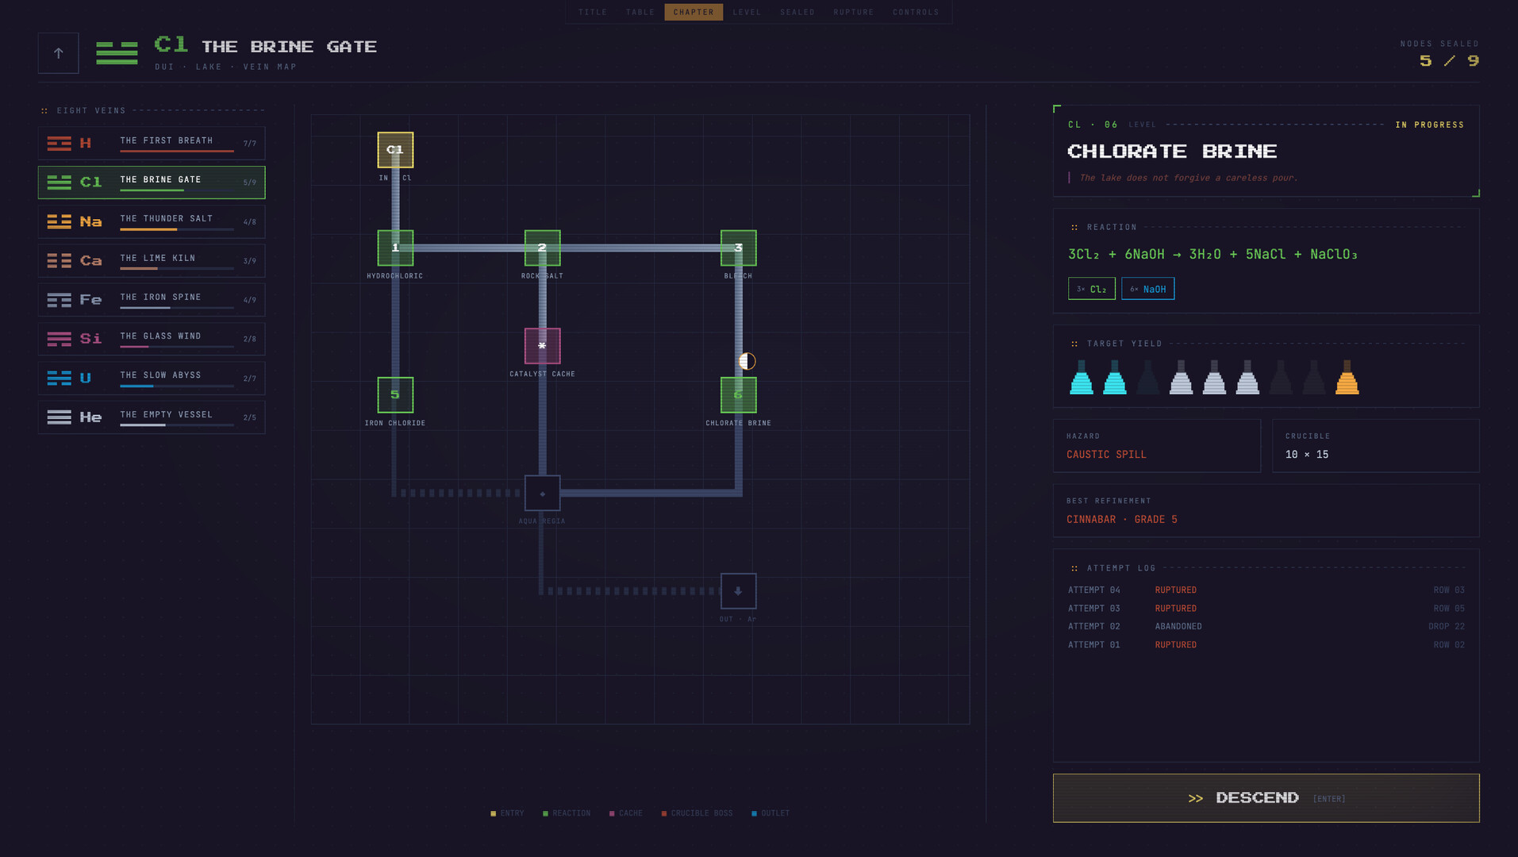This screenshot has width=1518, height=857.
Task: Select node 2 Rock Salt
Action: pyautogui.click(x=542, y=248)
